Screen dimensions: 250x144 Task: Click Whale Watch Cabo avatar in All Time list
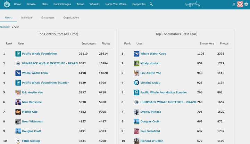click(x=18, y=73)
